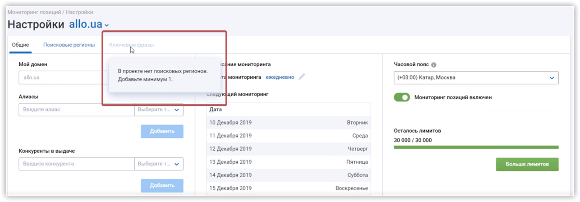Image resolution: width=580 pixels, height=202 pixels.
Task: Click the Пятница cell
Action: (x=357, y=162)
